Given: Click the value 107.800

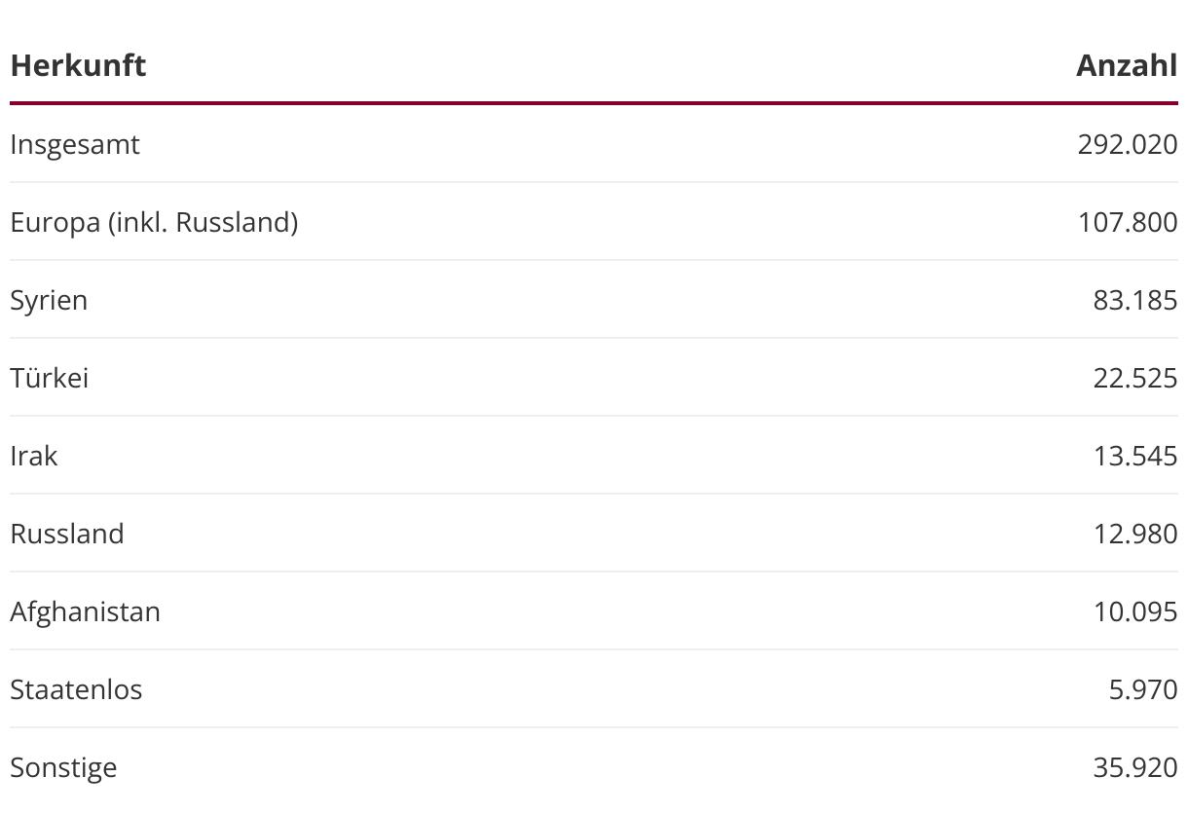Looking at the screenshot, I should (x=1128, y=222).
